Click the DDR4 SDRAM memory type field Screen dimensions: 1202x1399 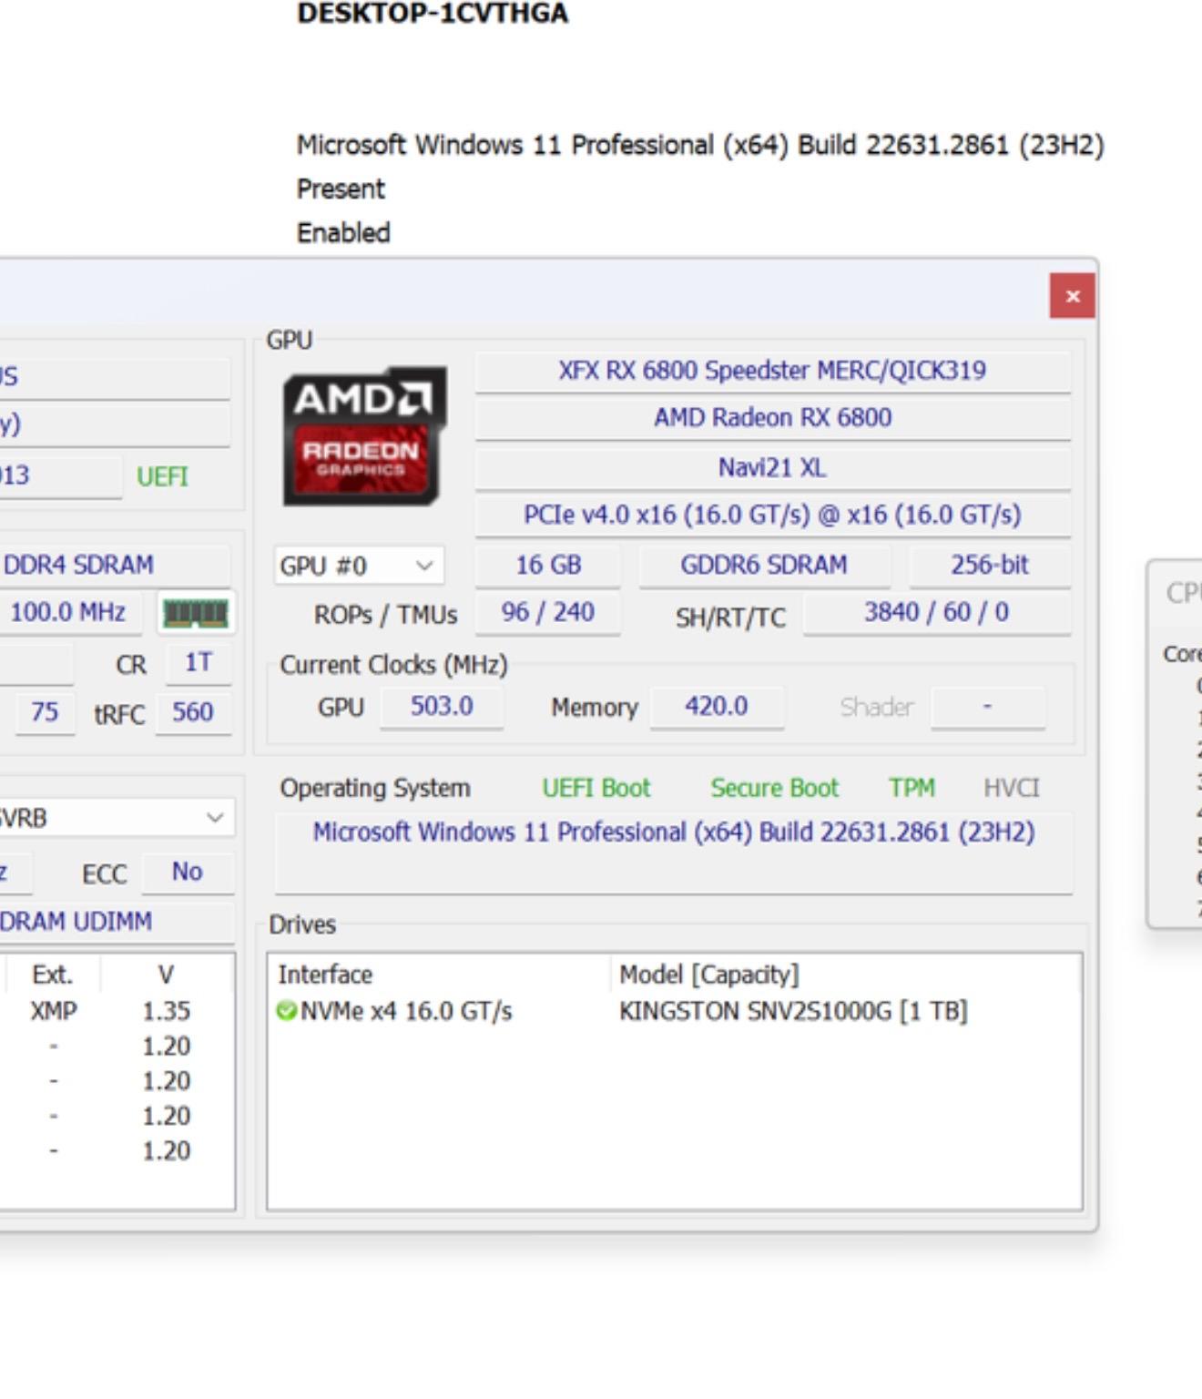115,566
